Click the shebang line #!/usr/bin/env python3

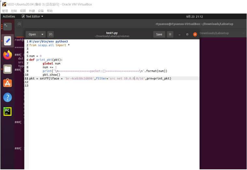tap(48, 41)
